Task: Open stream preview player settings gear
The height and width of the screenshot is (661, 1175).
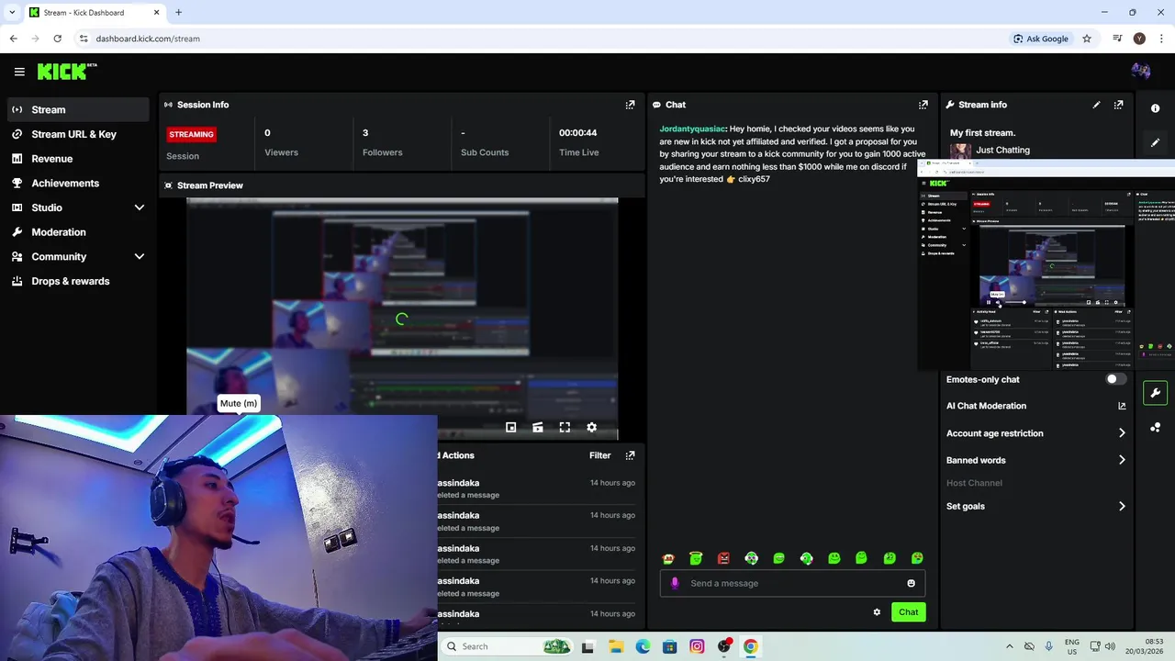Action: (x=591, y=427)
